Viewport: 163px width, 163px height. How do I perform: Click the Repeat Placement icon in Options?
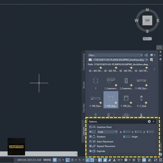point(94,146)
